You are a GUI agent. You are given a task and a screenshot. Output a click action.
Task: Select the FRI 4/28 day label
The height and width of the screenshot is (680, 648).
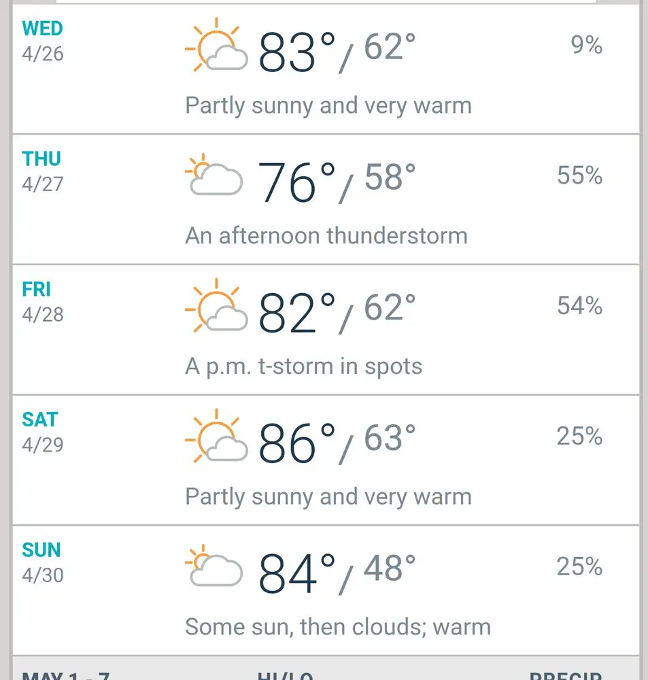[x=43, y=302]
